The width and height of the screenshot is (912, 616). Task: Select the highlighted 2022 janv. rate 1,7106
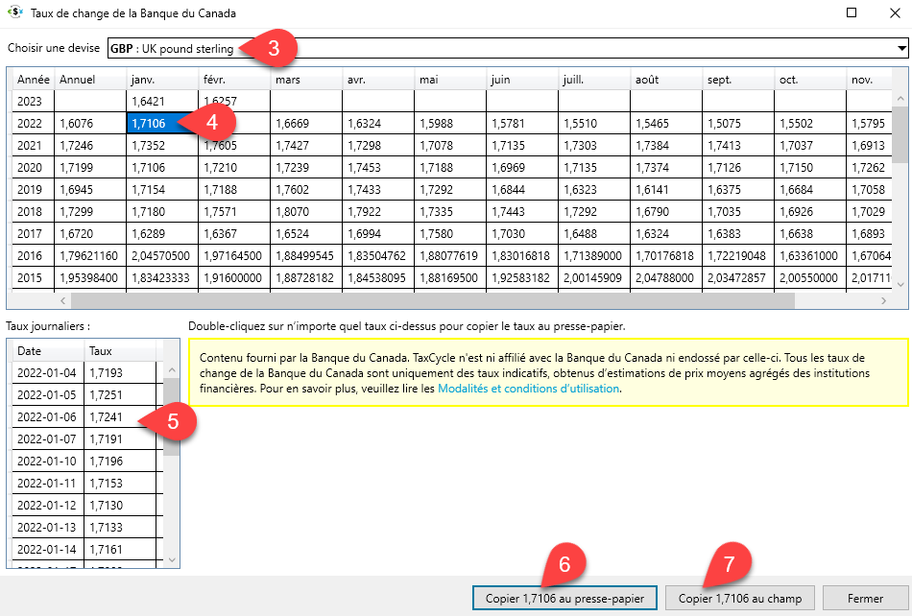coord(162,123)
